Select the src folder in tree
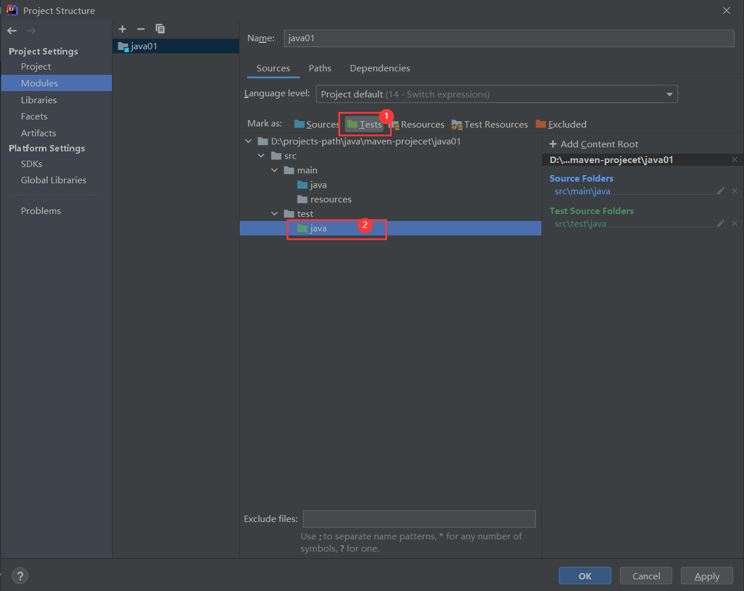 [284, 156]
